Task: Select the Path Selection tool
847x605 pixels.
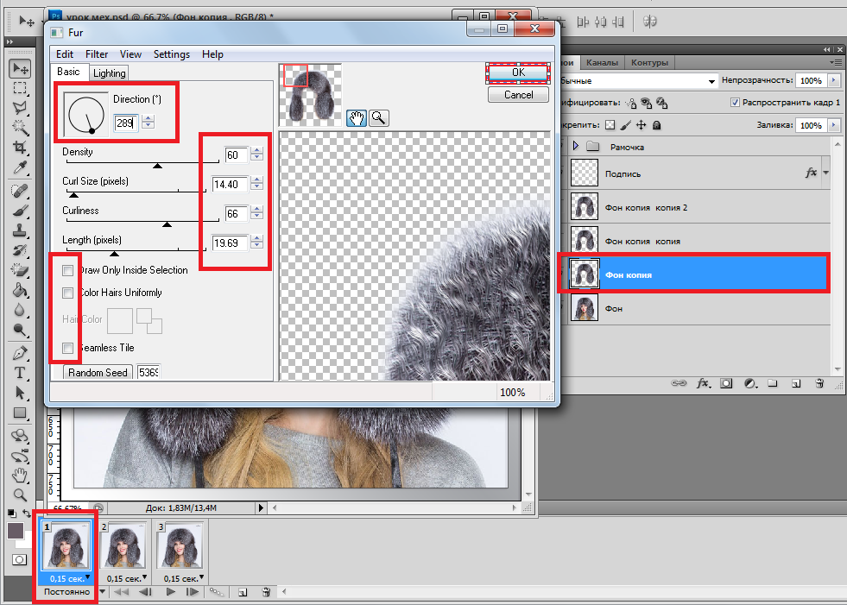Action: (20, 392)
